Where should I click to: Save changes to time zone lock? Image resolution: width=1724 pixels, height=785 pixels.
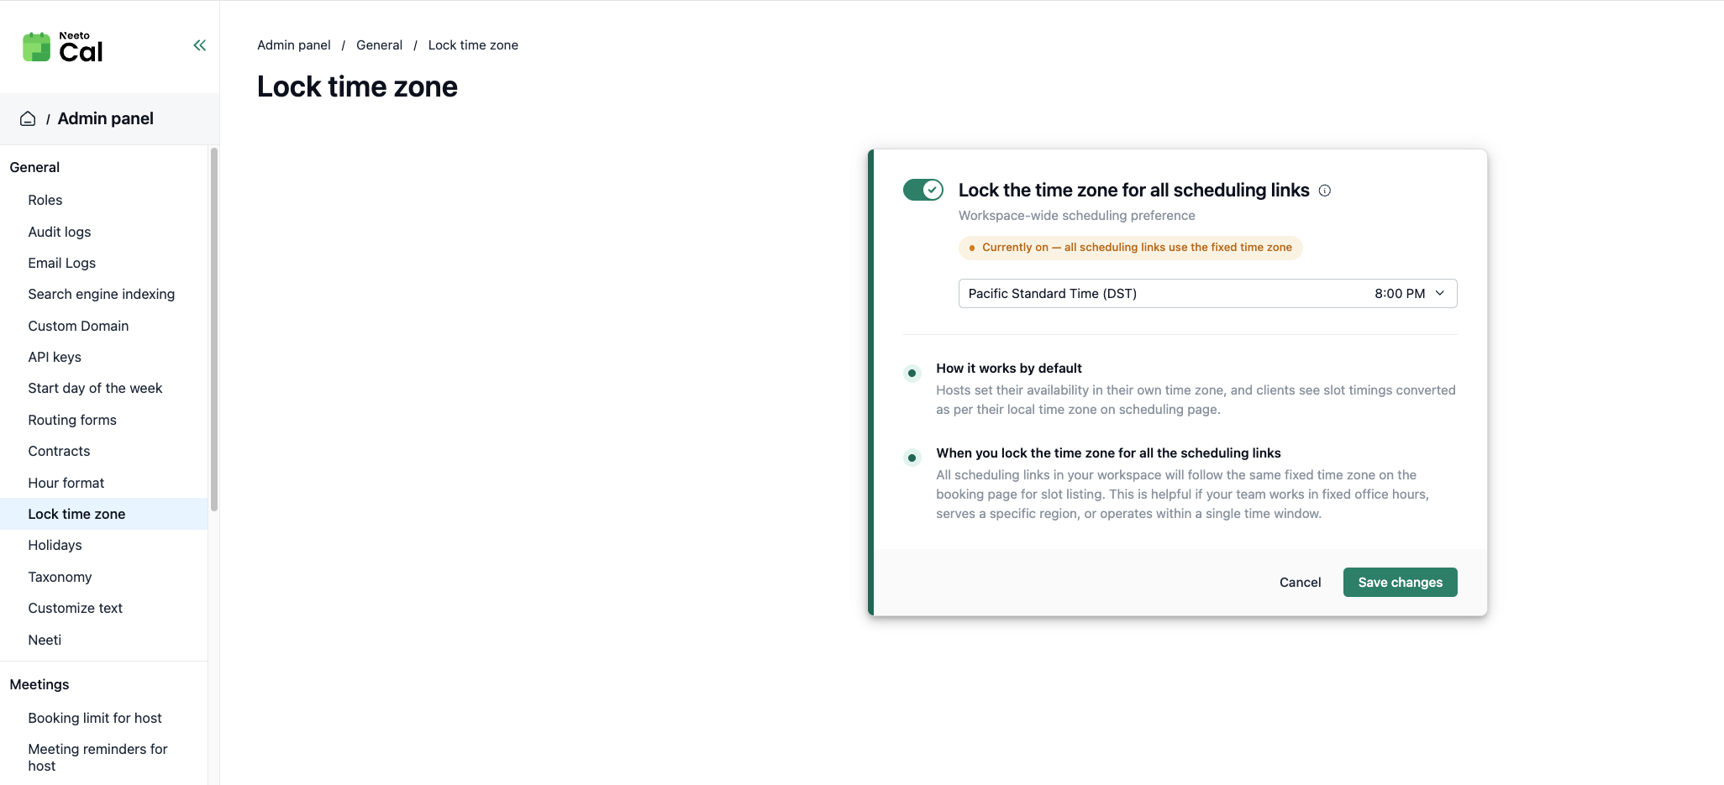[x=1400, y=583]
